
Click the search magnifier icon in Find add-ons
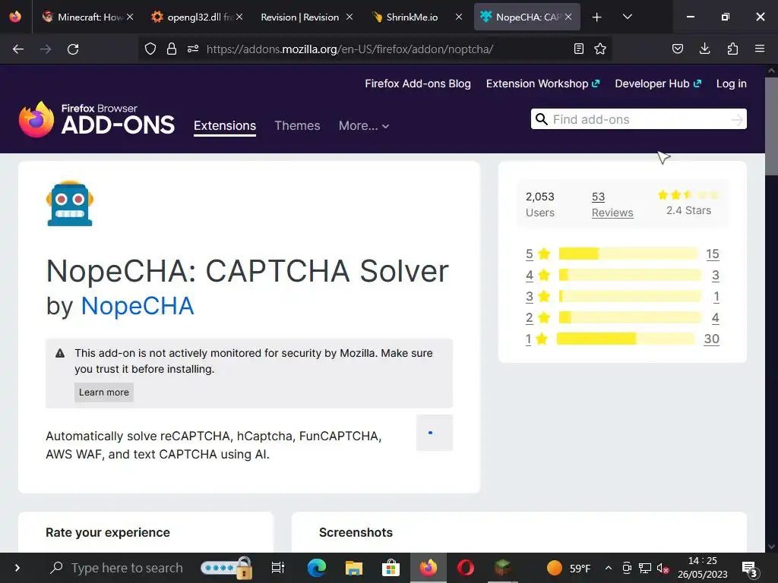point(542,119)
